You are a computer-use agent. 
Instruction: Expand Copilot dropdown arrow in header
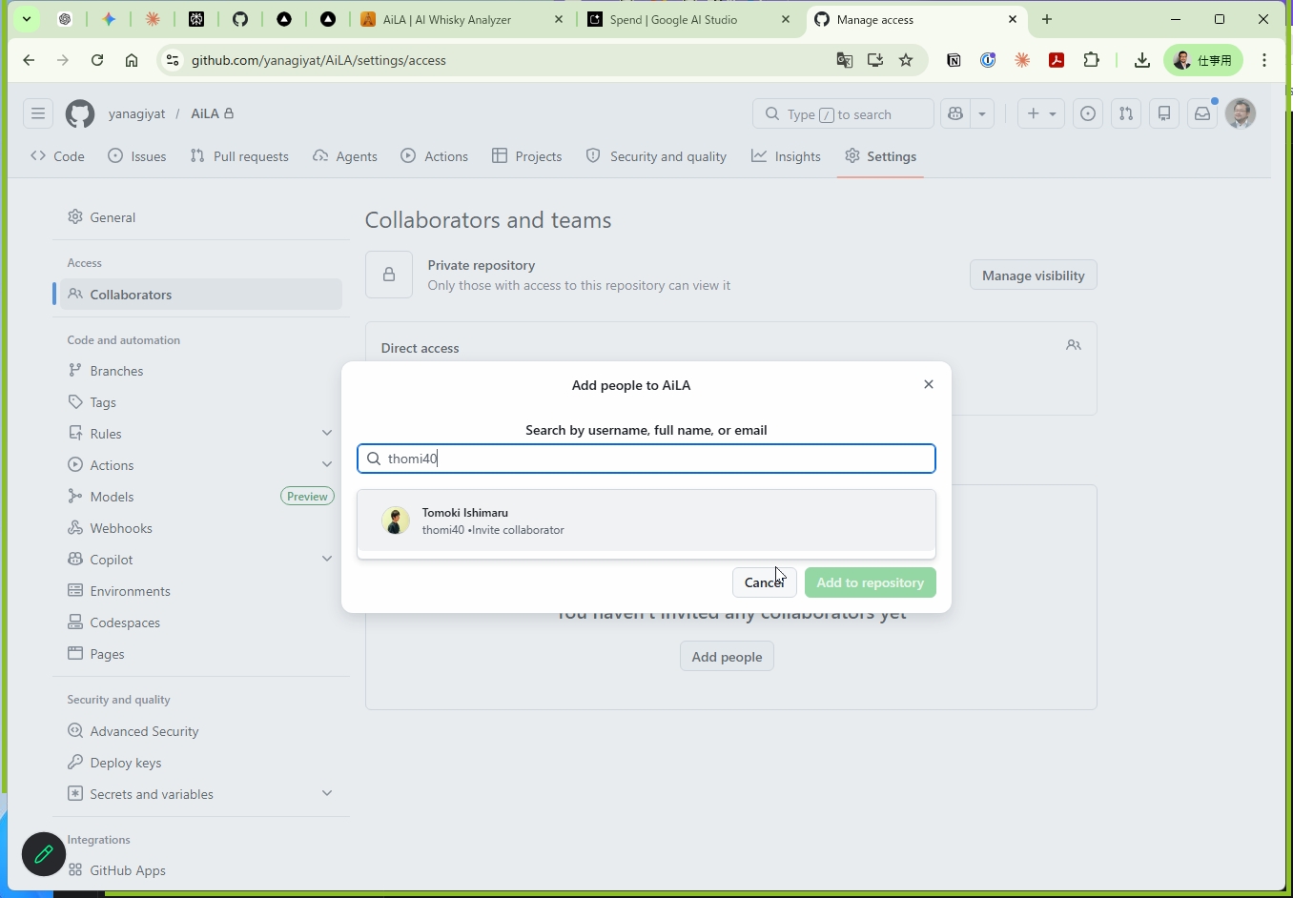point(983,114)
